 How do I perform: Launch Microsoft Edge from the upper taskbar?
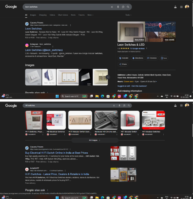tap(102, 96)
